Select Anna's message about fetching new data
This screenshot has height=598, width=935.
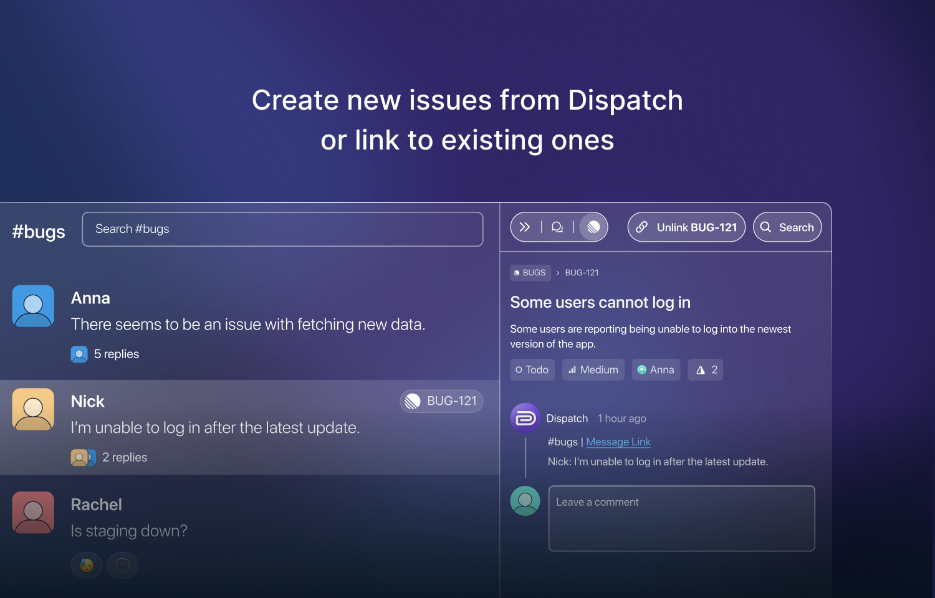[248, 325]
